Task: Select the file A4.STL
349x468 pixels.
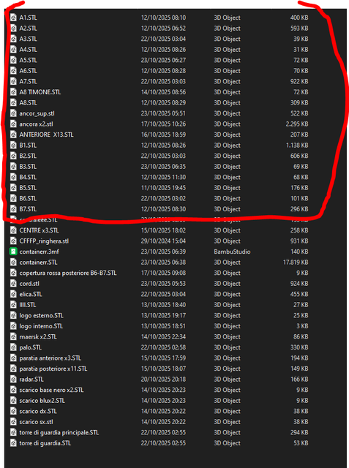Action: tap(29, 50)
